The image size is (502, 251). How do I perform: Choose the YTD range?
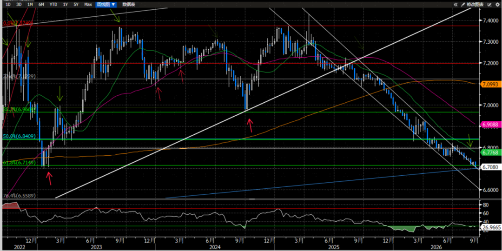pos(53,5)
